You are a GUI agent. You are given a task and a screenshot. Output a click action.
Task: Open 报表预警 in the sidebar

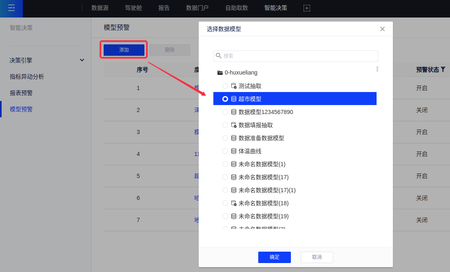[x=21, y=93]
